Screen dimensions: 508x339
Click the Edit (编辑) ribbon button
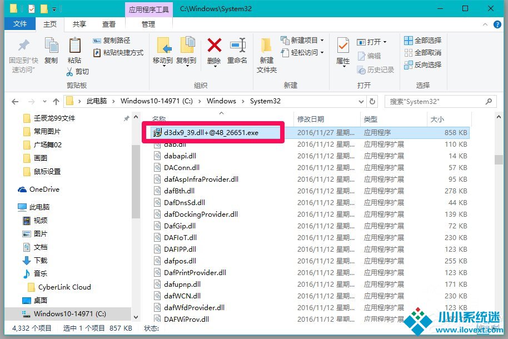pyautogui.click(x=370, y=56)
